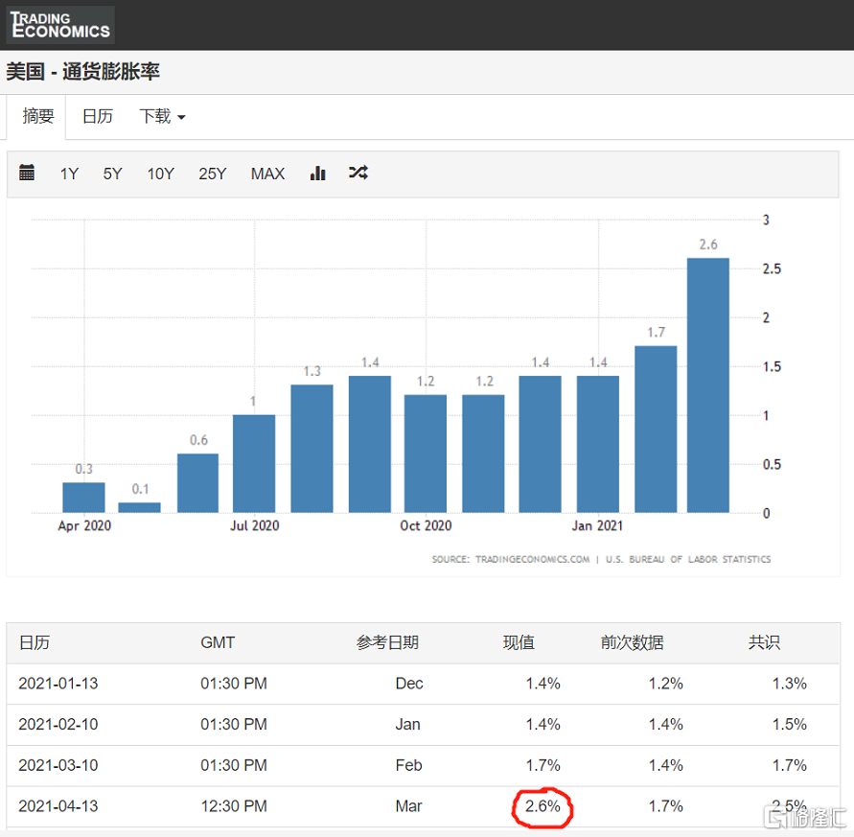The image size is (854, 837).
Task: Switch to the 日历 tab
Action: tap(97, 116)
